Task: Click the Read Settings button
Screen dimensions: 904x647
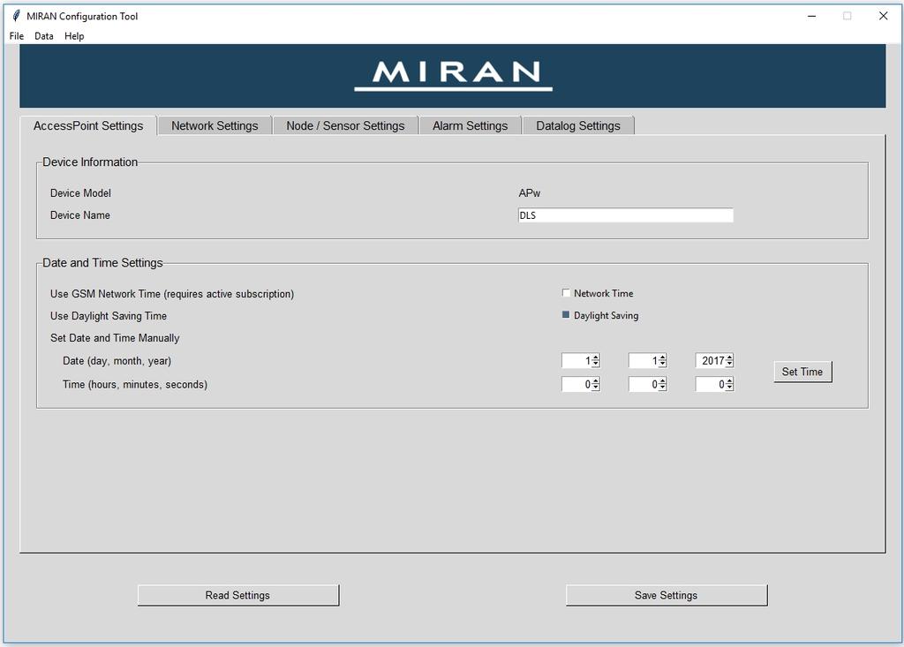Action: [x=238, y=595]
